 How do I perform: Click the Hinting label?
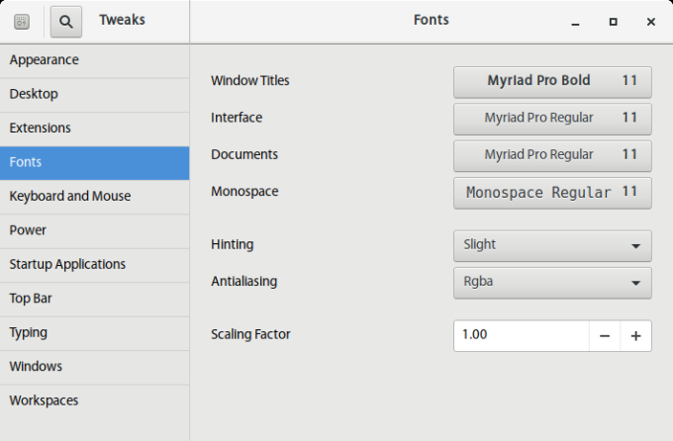click(233, 244)
